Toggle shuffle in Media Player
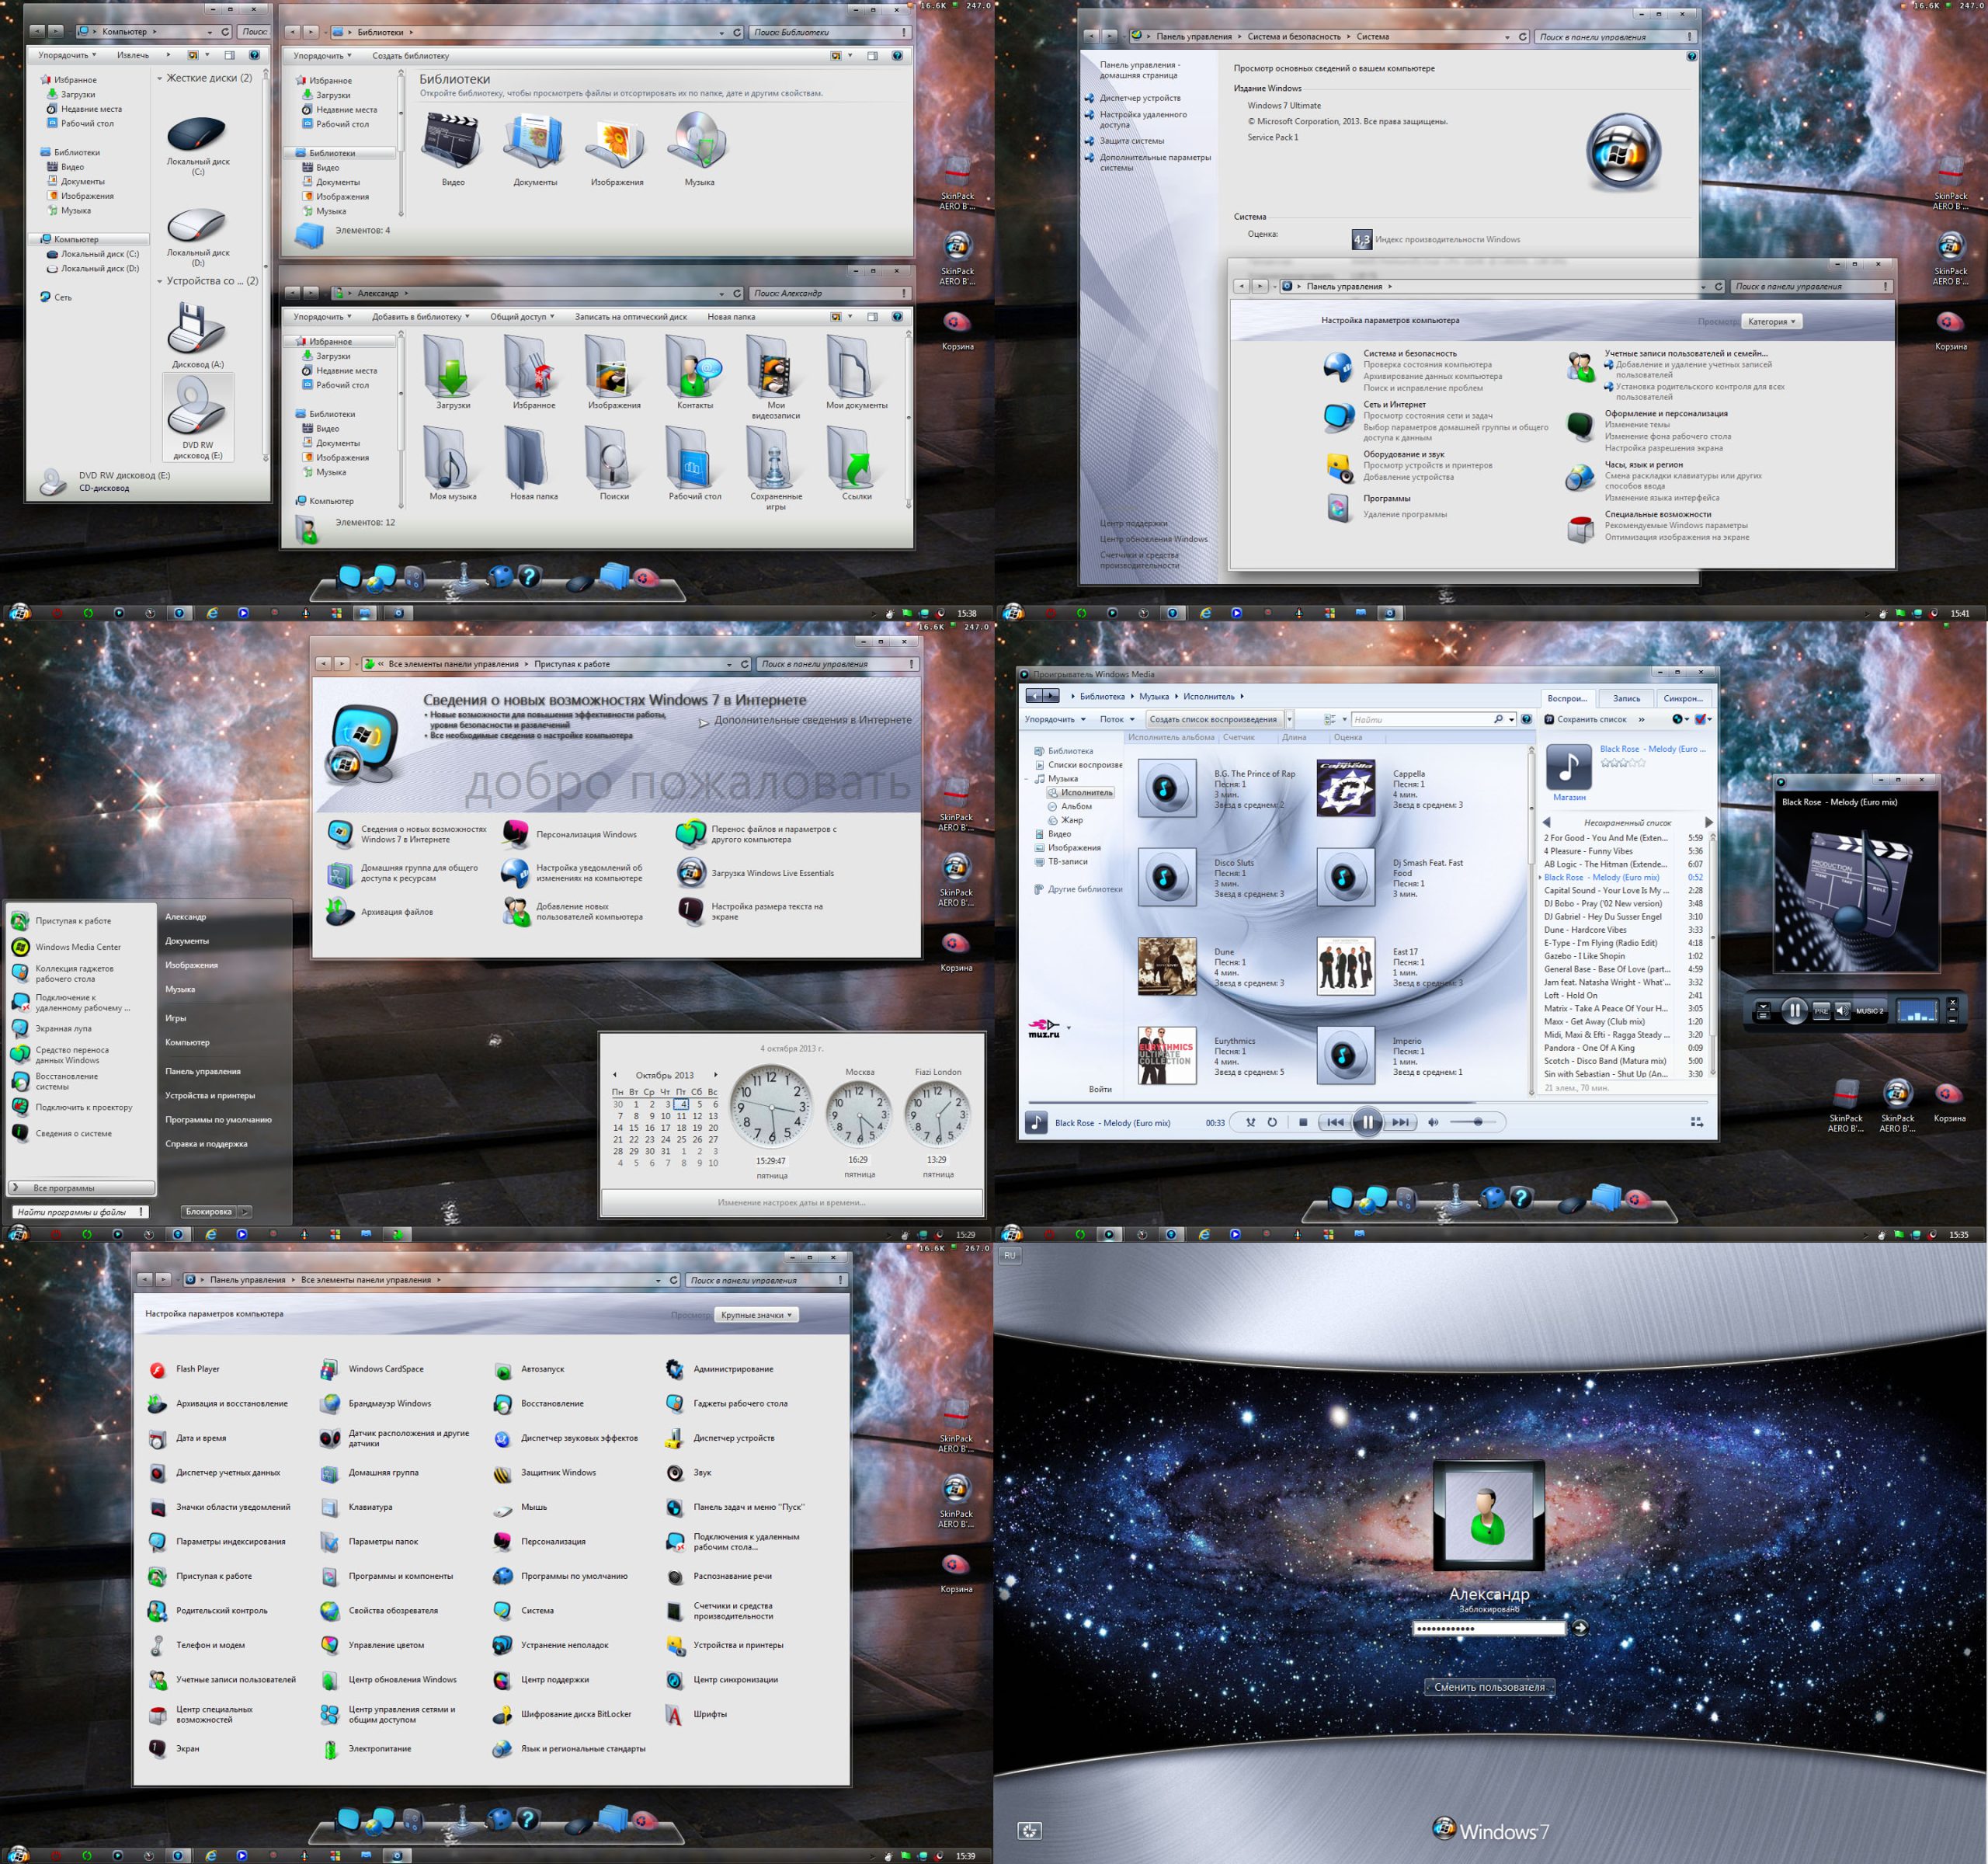The height and width of the screenshot is (1864, 1988). click(x=1250, y=1122)
